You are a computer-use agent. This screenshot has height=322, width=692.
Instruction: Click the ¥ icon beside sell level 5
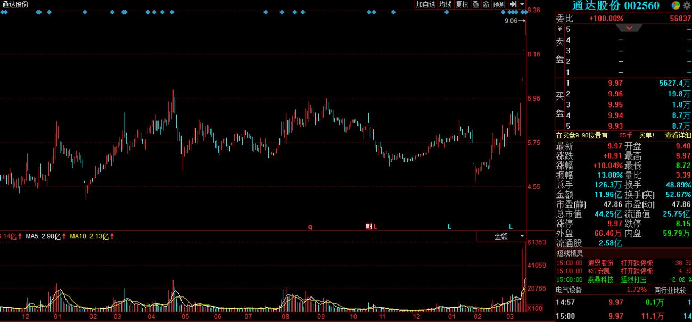[559, 29]
